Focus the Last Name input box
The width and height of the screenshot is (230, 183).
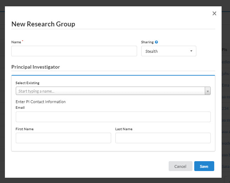163,138
